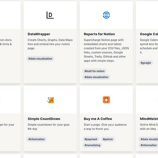Open the Simple CountDown title
Image resolution: width=158 pixels, height=158 pixels.
point(44,119)
